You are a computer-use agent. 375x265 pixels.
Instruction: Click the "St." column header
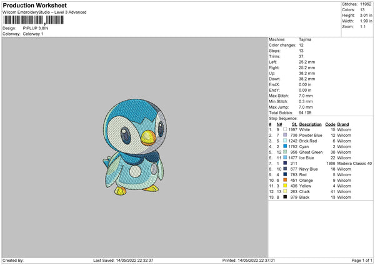pos(294,124)
